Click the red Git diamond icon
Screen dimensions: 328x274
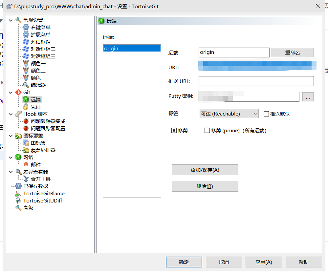point(18,92)
